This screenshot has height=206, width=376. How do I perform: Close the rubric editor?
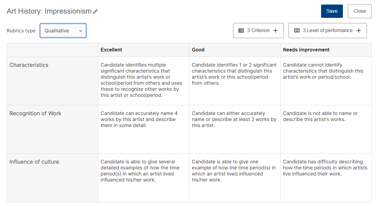pos(360,11)
